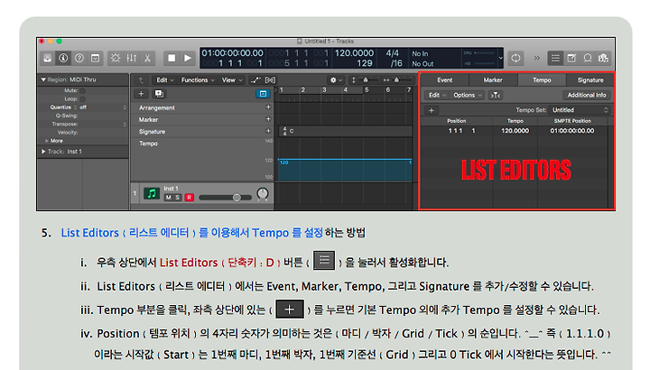The height and width of the screenshot is (370, 650).
Task: Open the Functions menu
Action: tap(198, 80)
